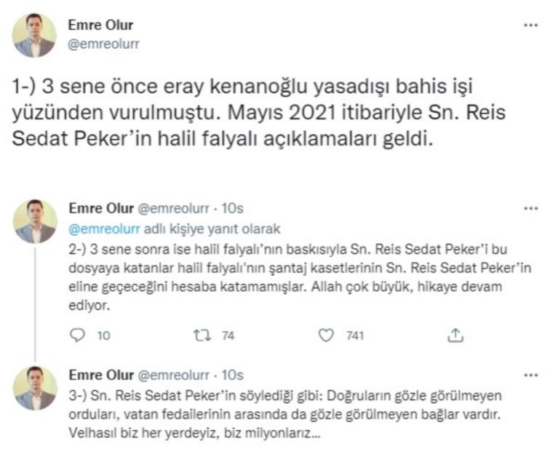553x457 pixels.
Task: Open the third tweet's more options menu
Action: pos(530,375)
